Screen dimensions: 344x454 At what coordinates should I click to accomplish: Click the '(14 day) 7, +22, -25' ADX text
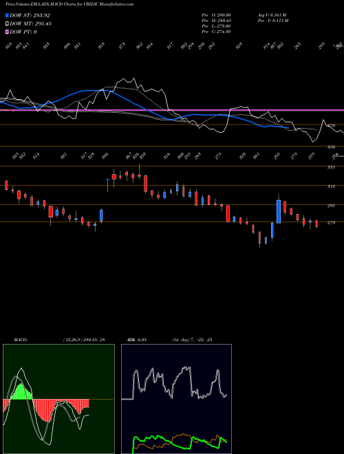tap(192, 340)
